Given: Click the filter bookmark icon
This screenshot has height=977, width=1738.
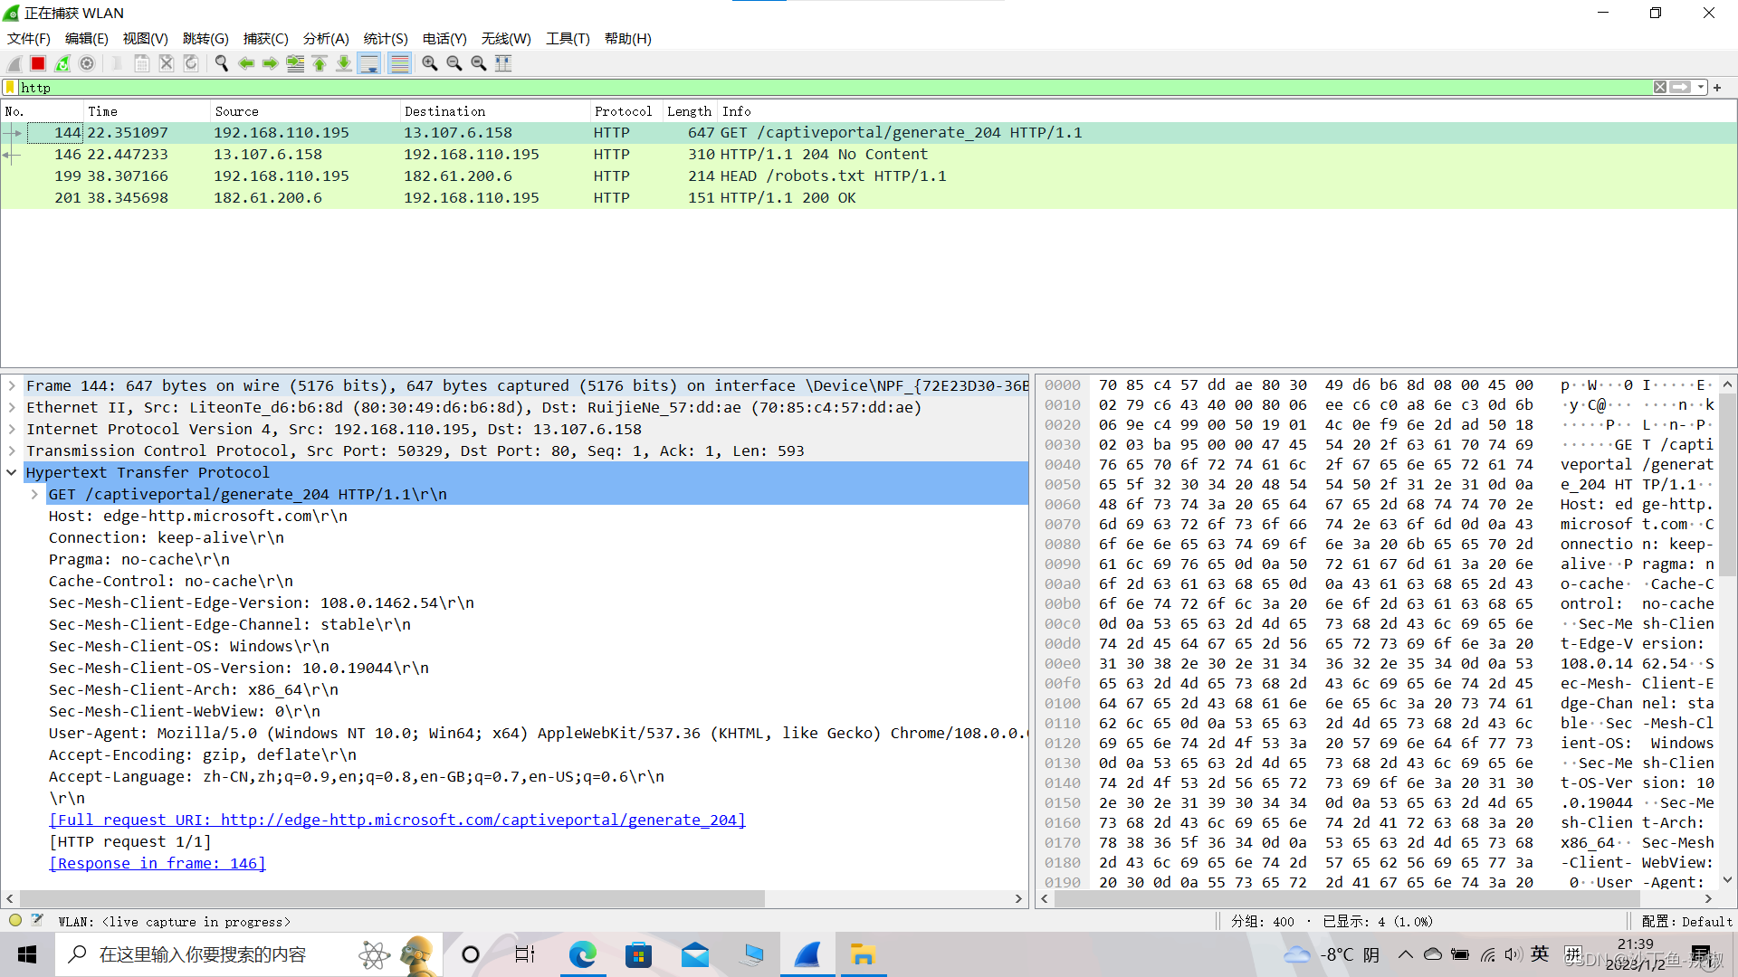Looking at the screenshot, I should click(11, 88).
